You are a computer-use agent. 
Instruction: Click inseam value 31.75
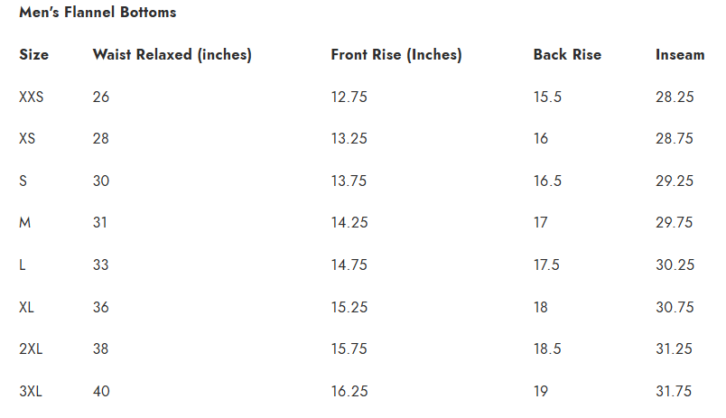tap(675, 392)
